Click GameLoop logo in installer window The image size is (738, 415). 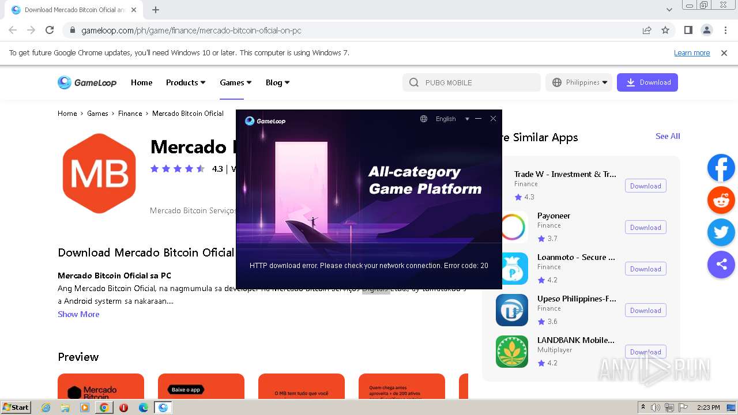pos(265,120)
